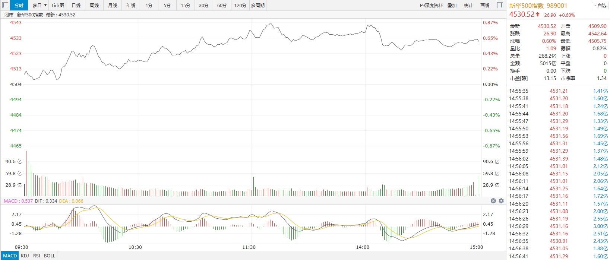
Task: Remove from watchlist via 自选 button
Action: [x=600, y=5]
